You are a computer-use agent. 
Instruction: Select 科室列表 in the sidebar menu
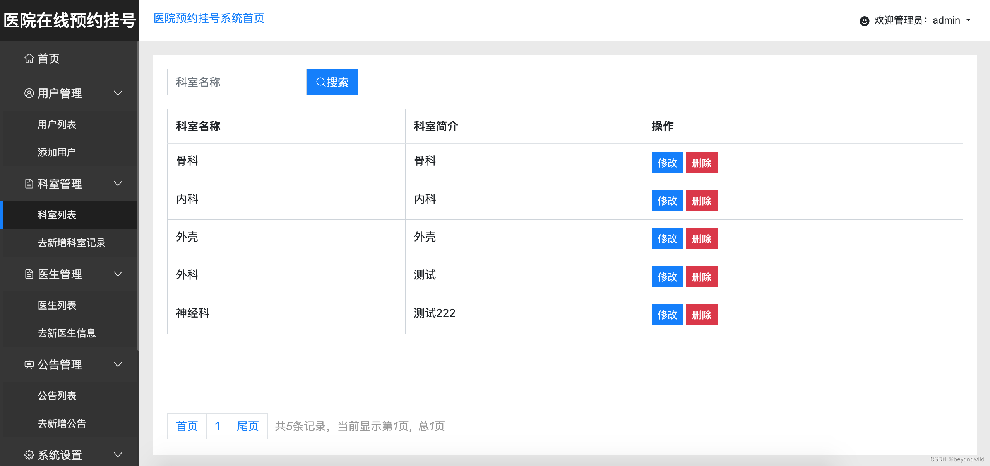coord(57,215)
